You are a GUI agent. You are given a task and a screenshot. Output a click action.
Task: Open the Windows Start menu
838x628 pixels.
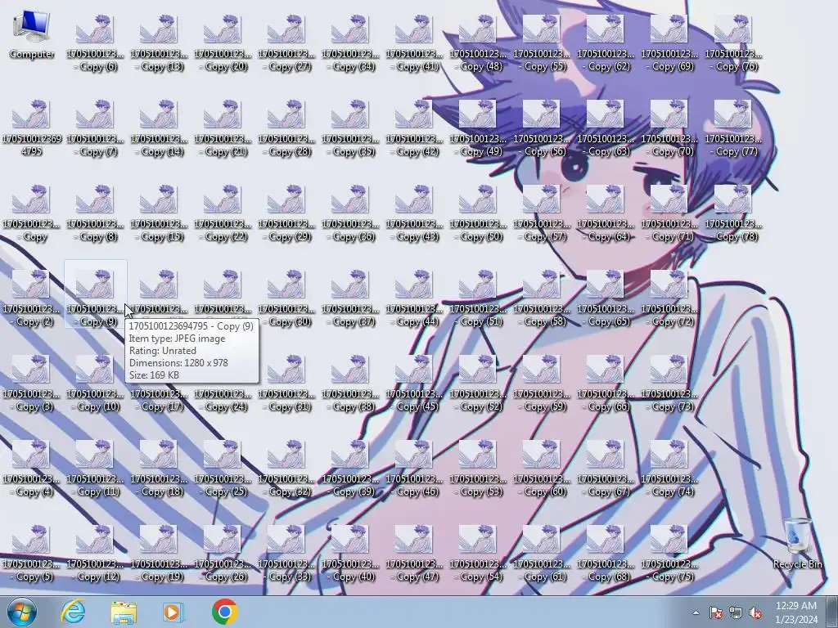click(22, 612)
